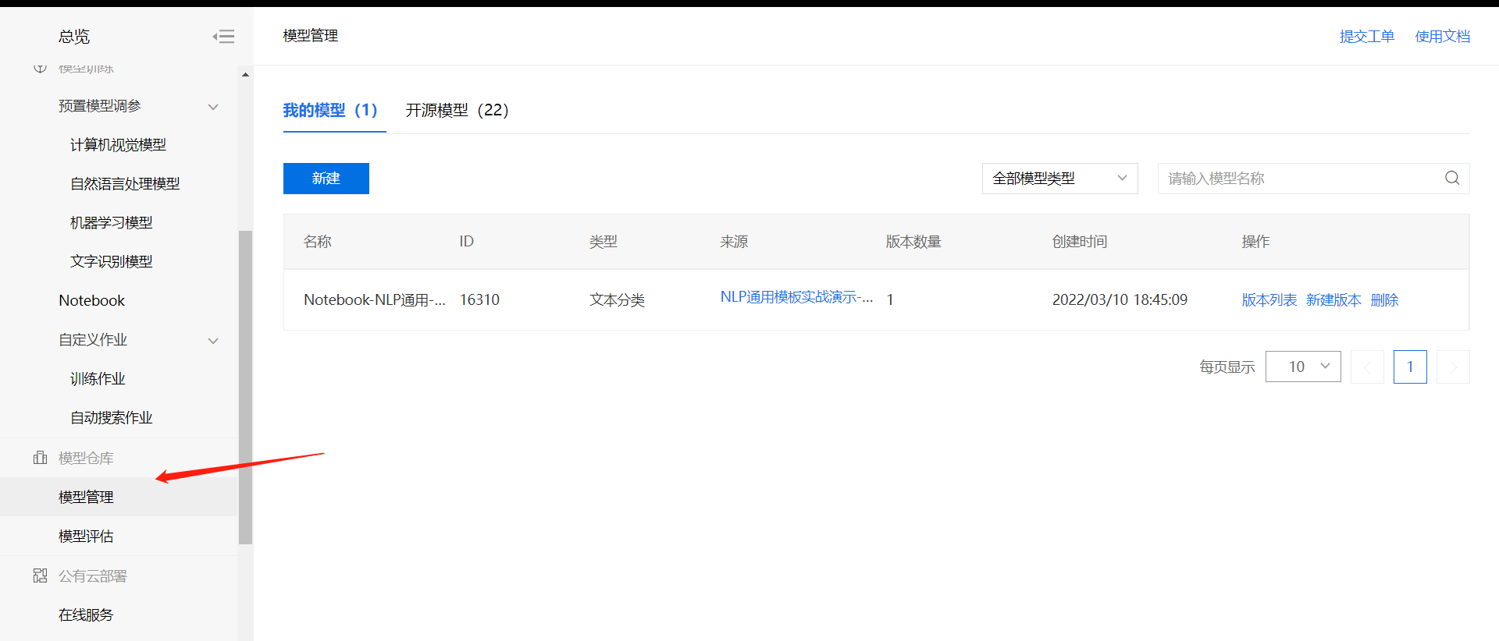Go to the next page arrow

pos(1453,367)
